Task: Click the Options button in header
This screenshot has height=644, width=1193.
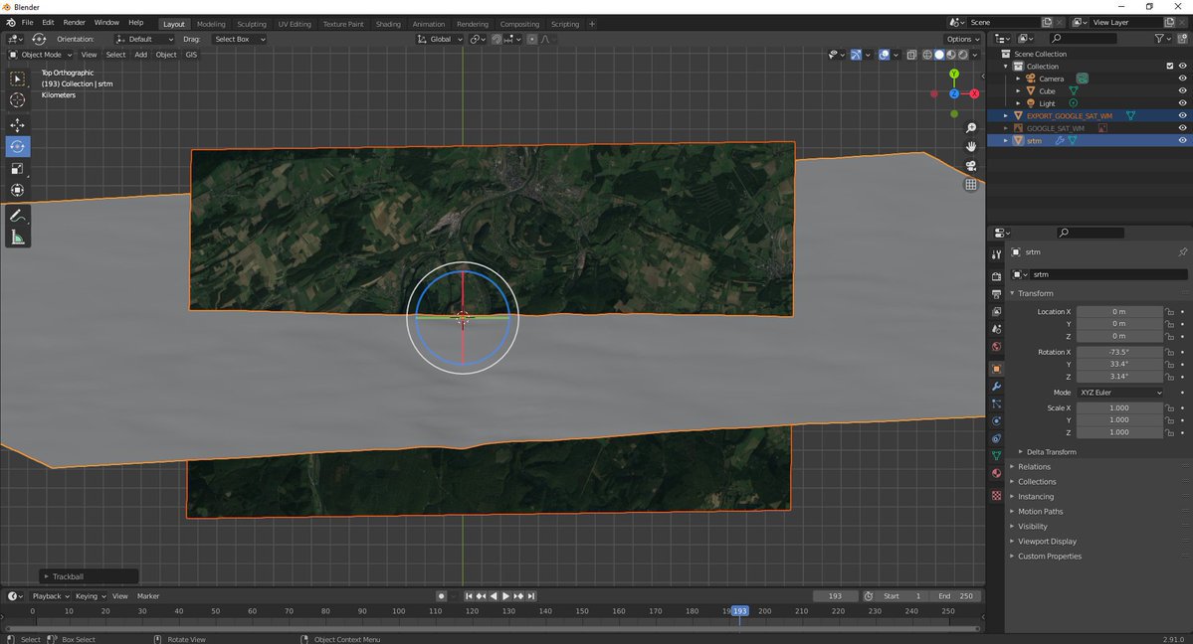Action: click(x=962, y=39)
